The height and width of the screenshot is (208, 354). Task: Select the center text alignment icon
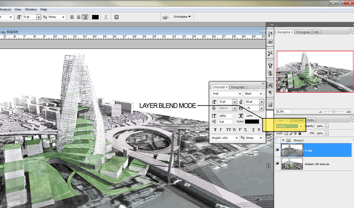[x=78, y=17]
